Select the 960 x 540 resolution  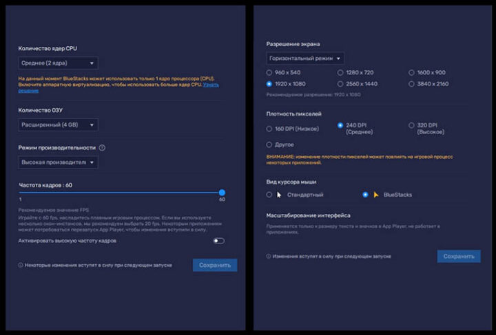[x=269, y=72]
